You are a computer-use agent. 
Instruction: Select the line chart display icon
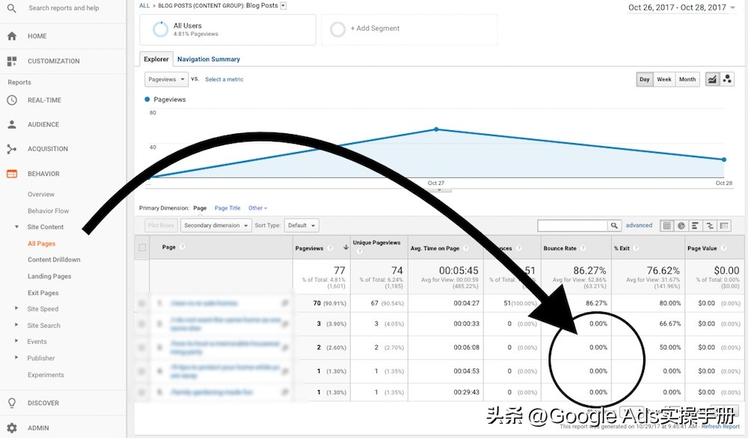pos(711,79)
